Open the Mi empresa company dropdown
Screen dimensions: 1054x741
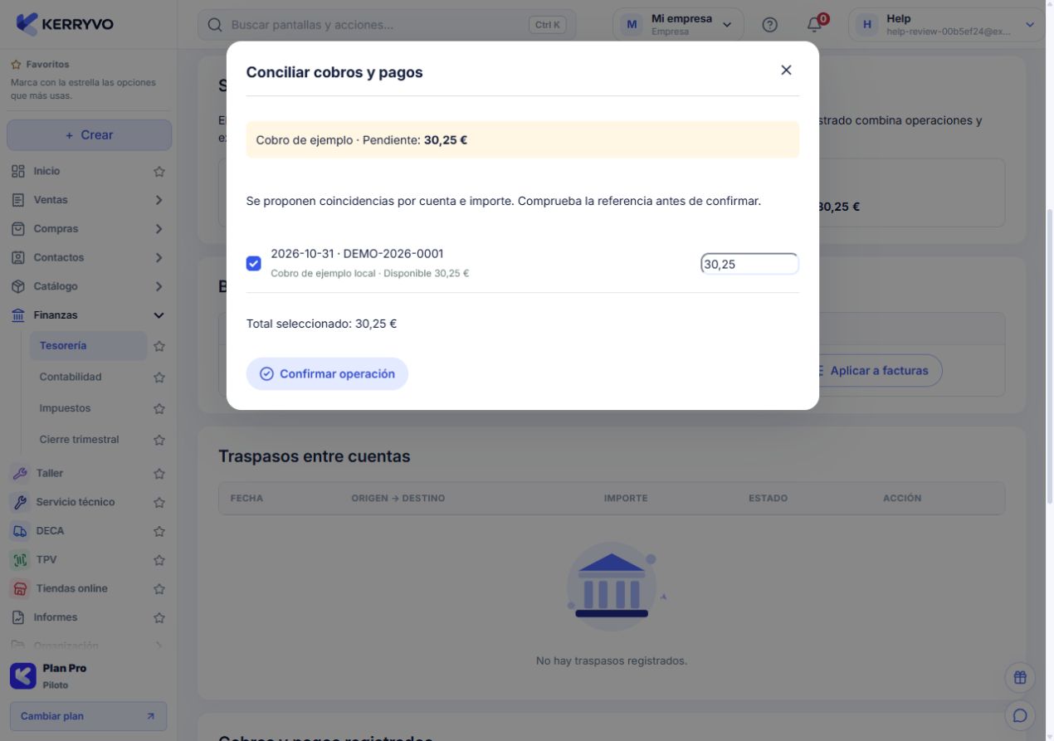(x=678, y=25)
